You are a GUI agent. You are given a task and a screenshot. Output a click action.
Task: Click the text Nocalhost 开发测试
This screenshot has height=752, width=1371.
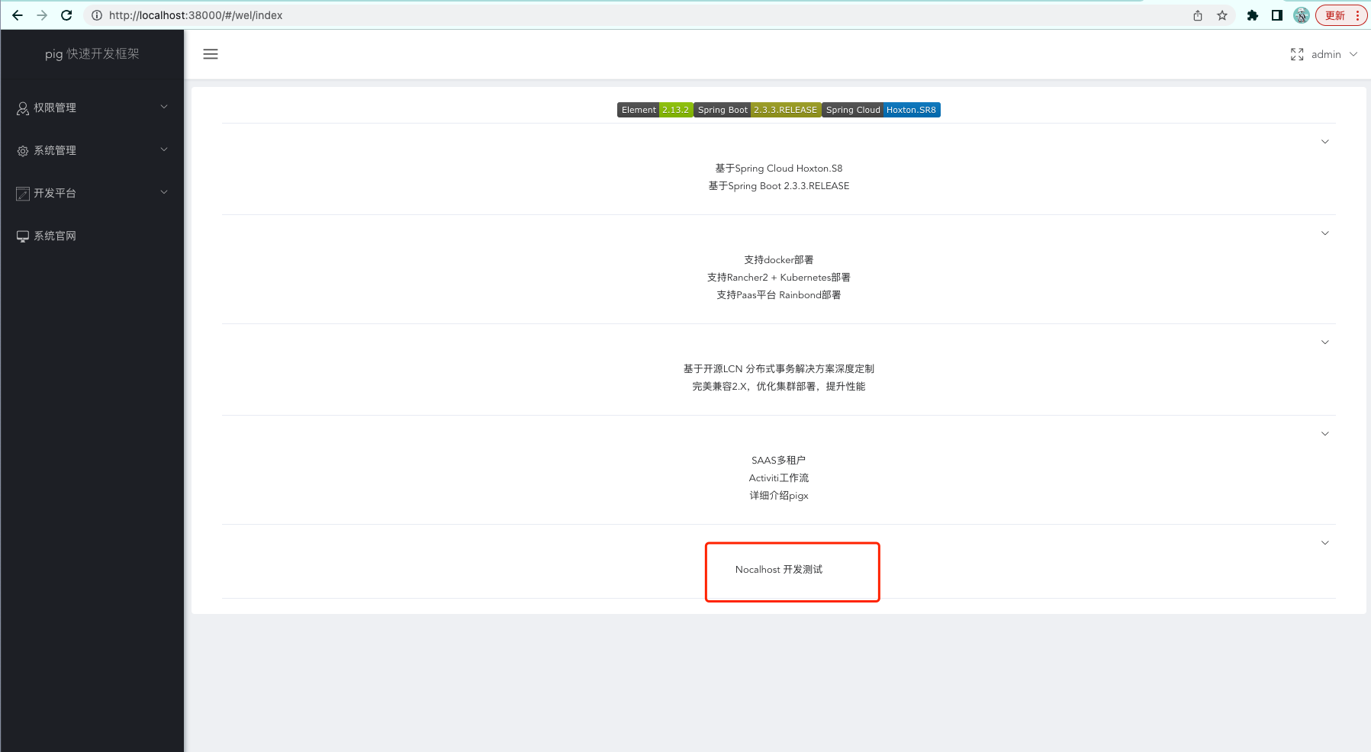pos(779,570)
